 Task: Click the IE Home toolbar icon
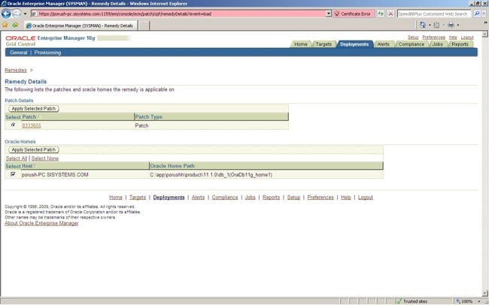[423, 25]
